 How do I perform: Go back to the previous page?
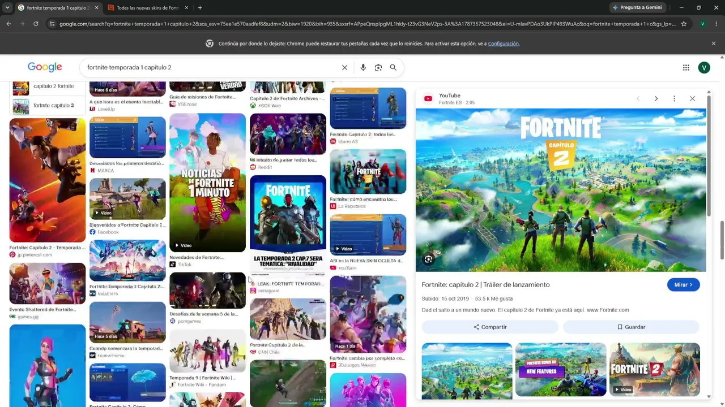(x=8, y=24)
